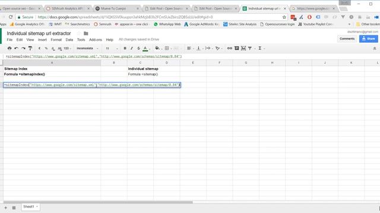Open the Sheet1 tab dropdown arrow
Screen dimensions: 380x213
click(37, 206)
